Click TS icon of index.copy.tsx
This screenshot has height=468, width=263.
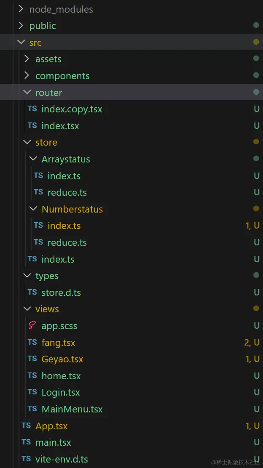32,109
